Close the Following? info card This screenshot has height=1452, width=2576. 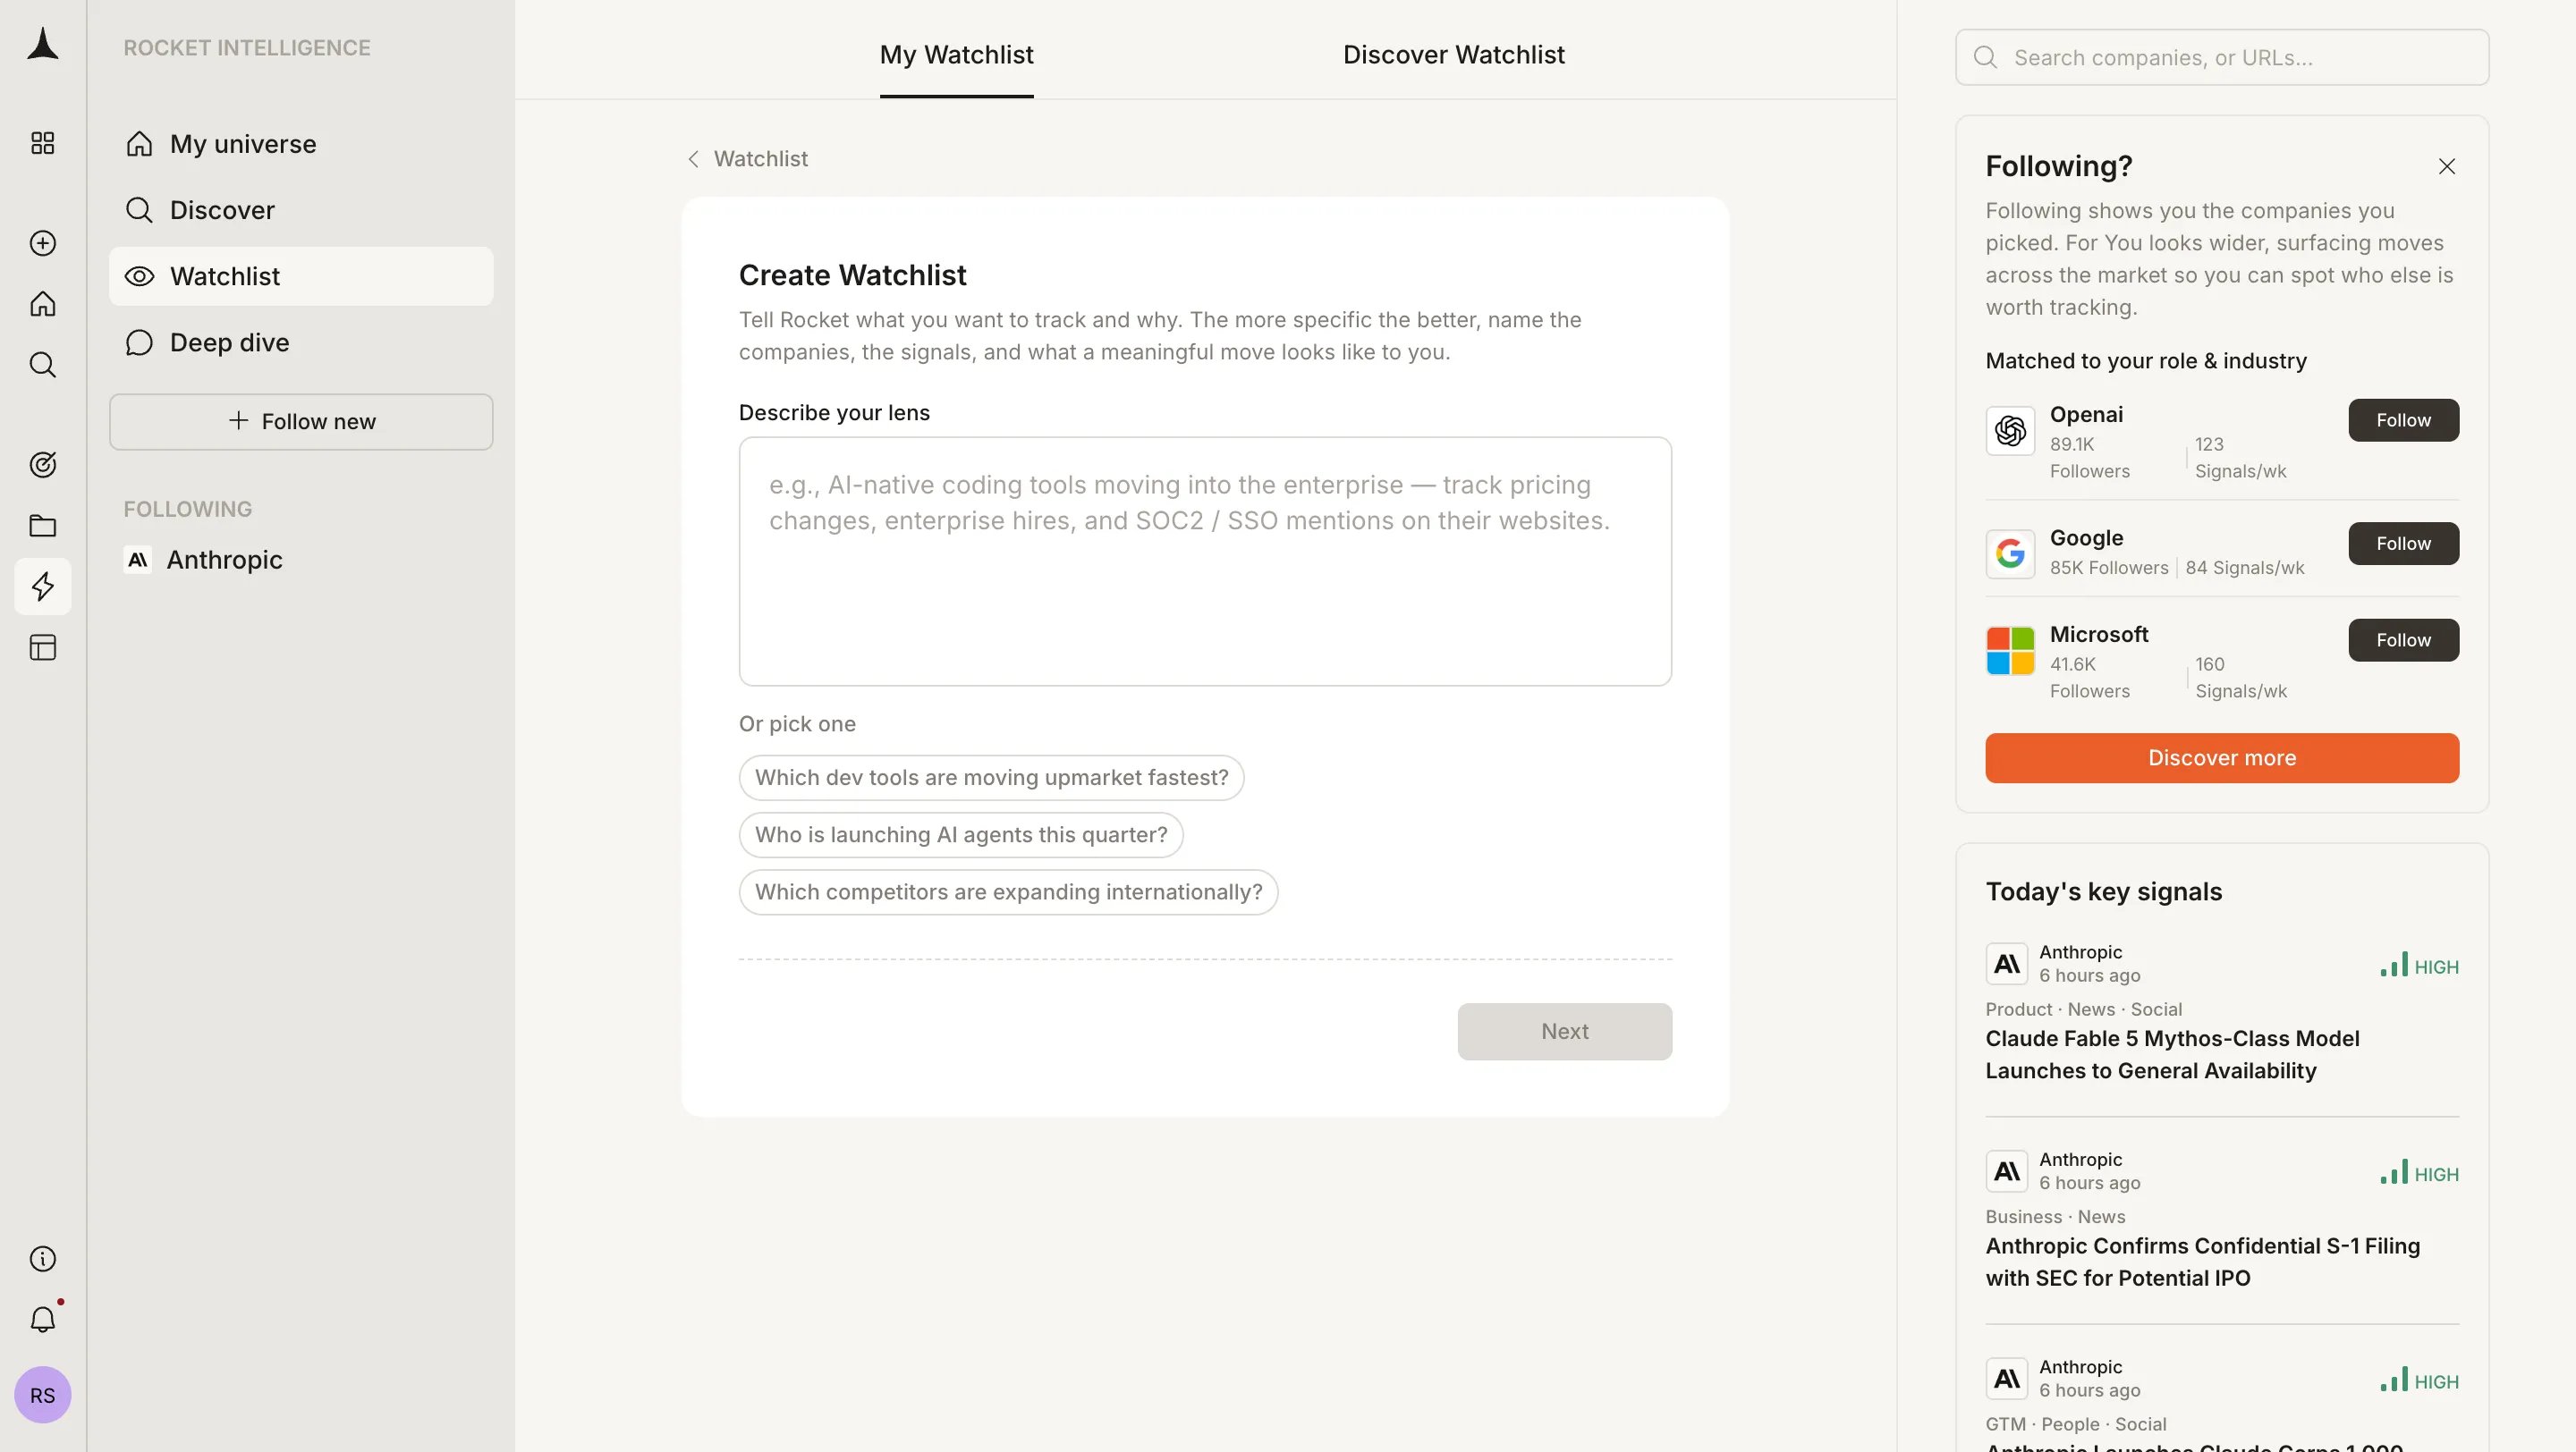2446,167
